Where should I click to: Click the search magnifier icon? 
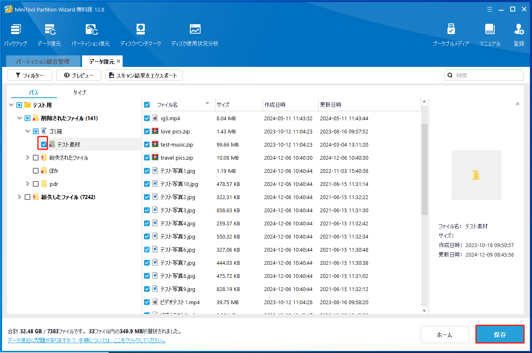450,76
